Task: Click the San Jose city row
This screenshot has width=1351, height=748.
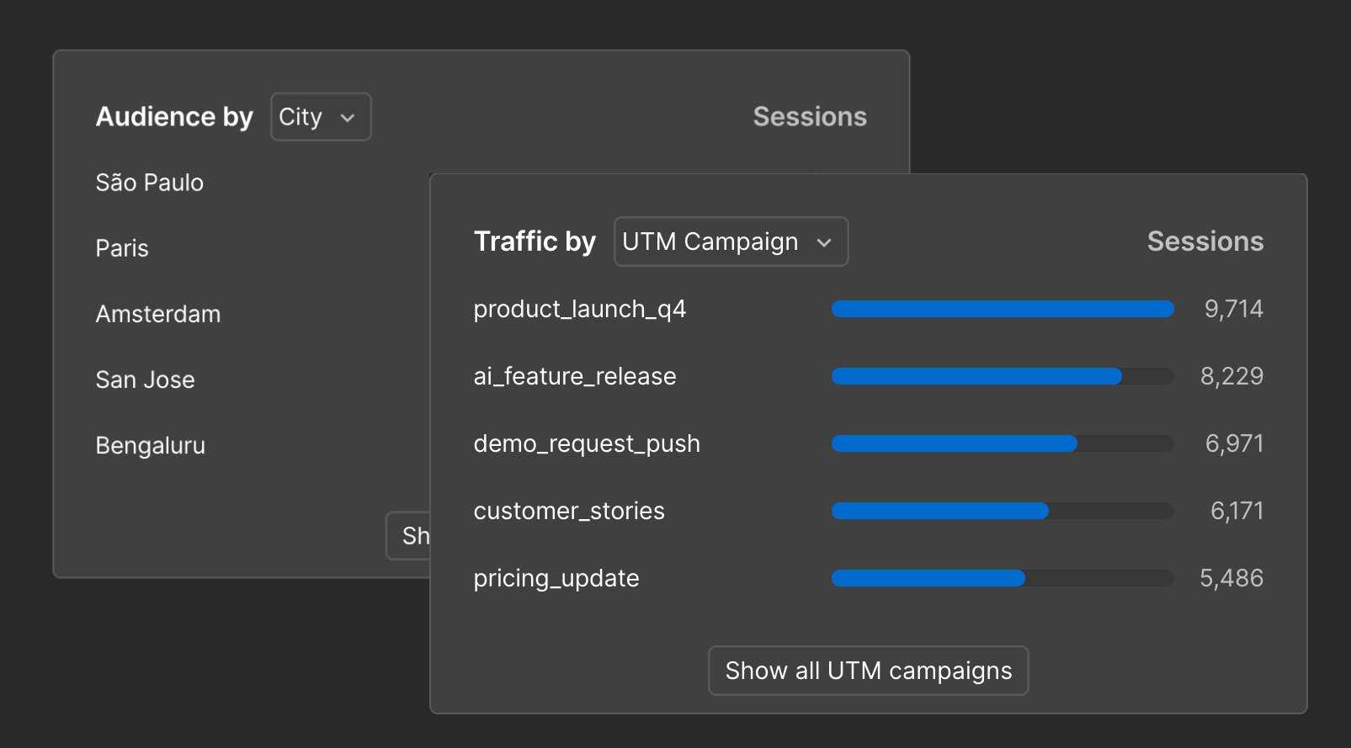Action: tap(145, 379)
